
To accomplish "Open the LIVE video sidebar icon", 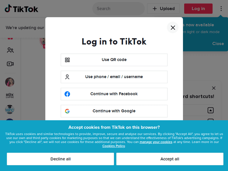I will pyautogui.click(x=10, y=64).
